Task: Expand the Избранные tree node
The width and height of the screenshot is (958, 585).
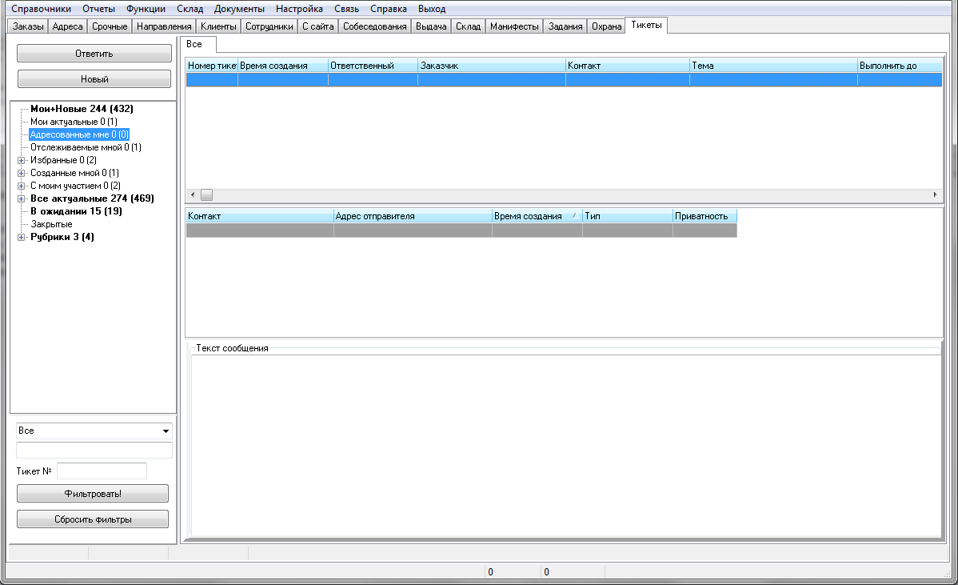Action: click(22, 160)
